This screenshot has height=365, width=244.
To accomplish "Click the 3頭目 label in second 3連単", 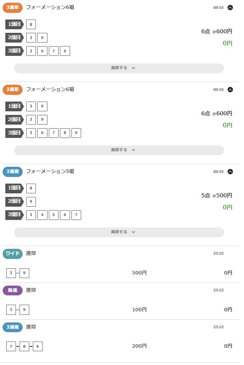I will (15, 133).
